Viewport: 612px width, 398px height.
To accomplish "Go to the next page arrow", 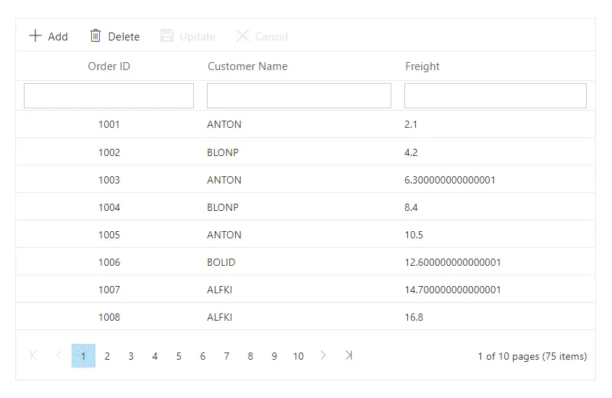I will click(323, 355).
